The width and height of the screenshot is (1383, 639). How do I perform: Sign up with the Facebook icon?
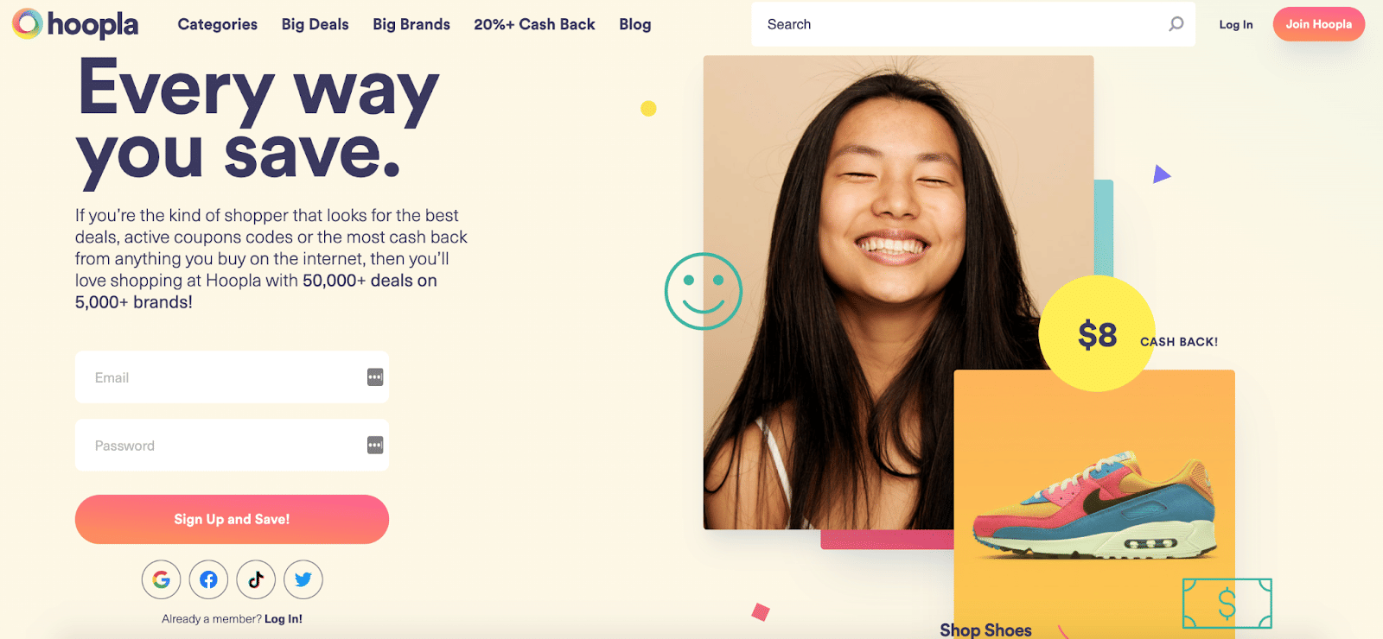click(208, 579)
